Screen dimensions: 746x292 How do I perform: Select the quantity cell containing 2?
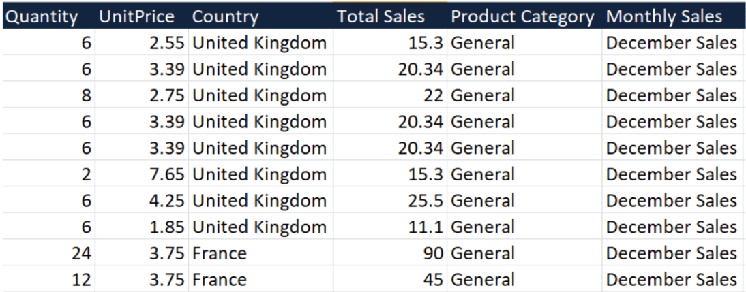(x=86, y=174)
